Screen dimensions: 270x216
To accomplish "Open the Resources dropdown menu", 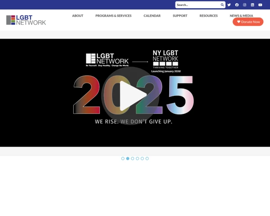I will tap(208, 16).
